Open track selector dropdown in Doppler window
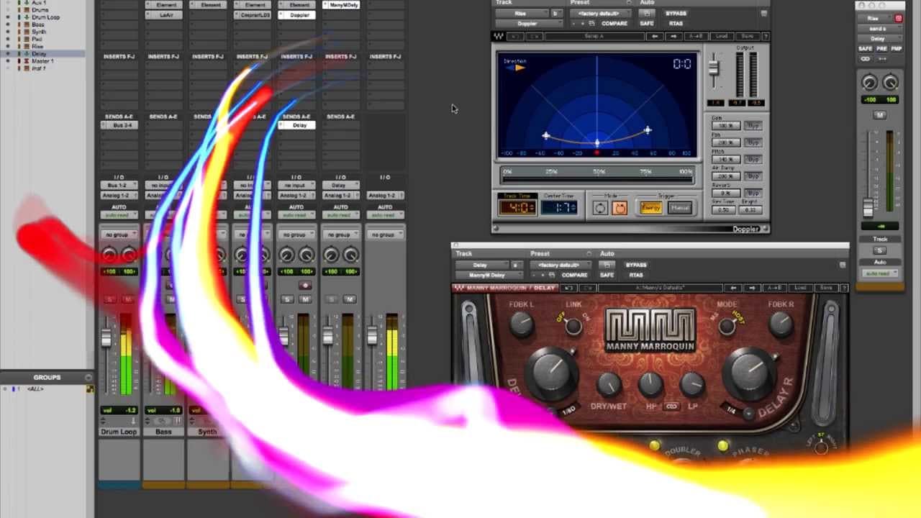The width and height of the screenshot is (921, 518). coord(520,14)
